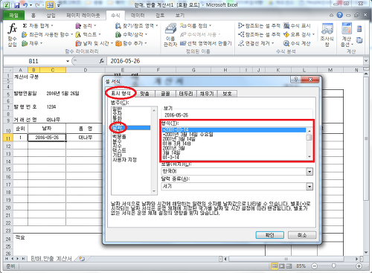This screenshot has height=273, width=372.
Task: Click Trace Precedents (참조되는 셀 추적)
Action: [259, 25]
